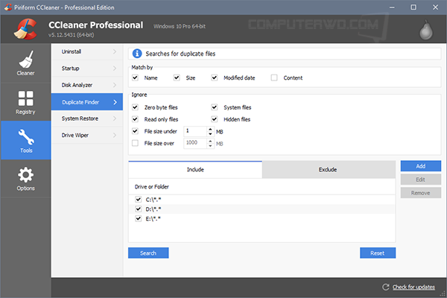Click the chevron next to Duplicate Finder
Viewport: 447px width, 298px height.
115,102
